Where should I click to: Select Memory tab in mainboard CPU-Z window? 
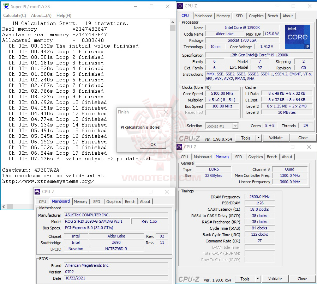80,202
